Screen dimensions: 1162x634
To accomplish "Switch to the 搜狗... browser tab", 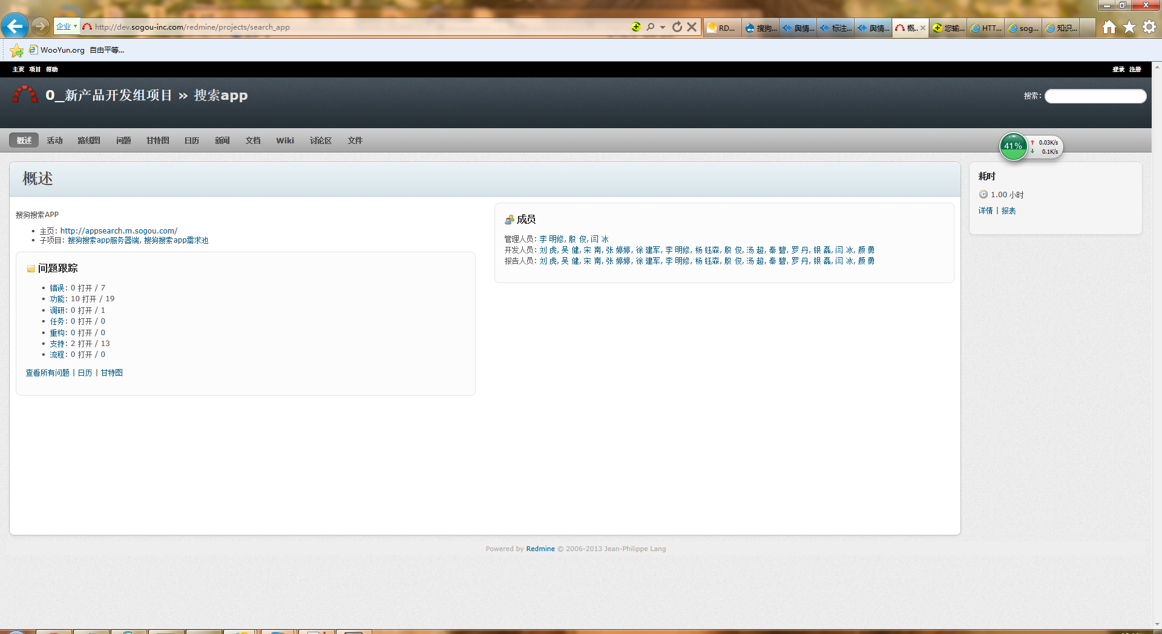I will (761, 28).
